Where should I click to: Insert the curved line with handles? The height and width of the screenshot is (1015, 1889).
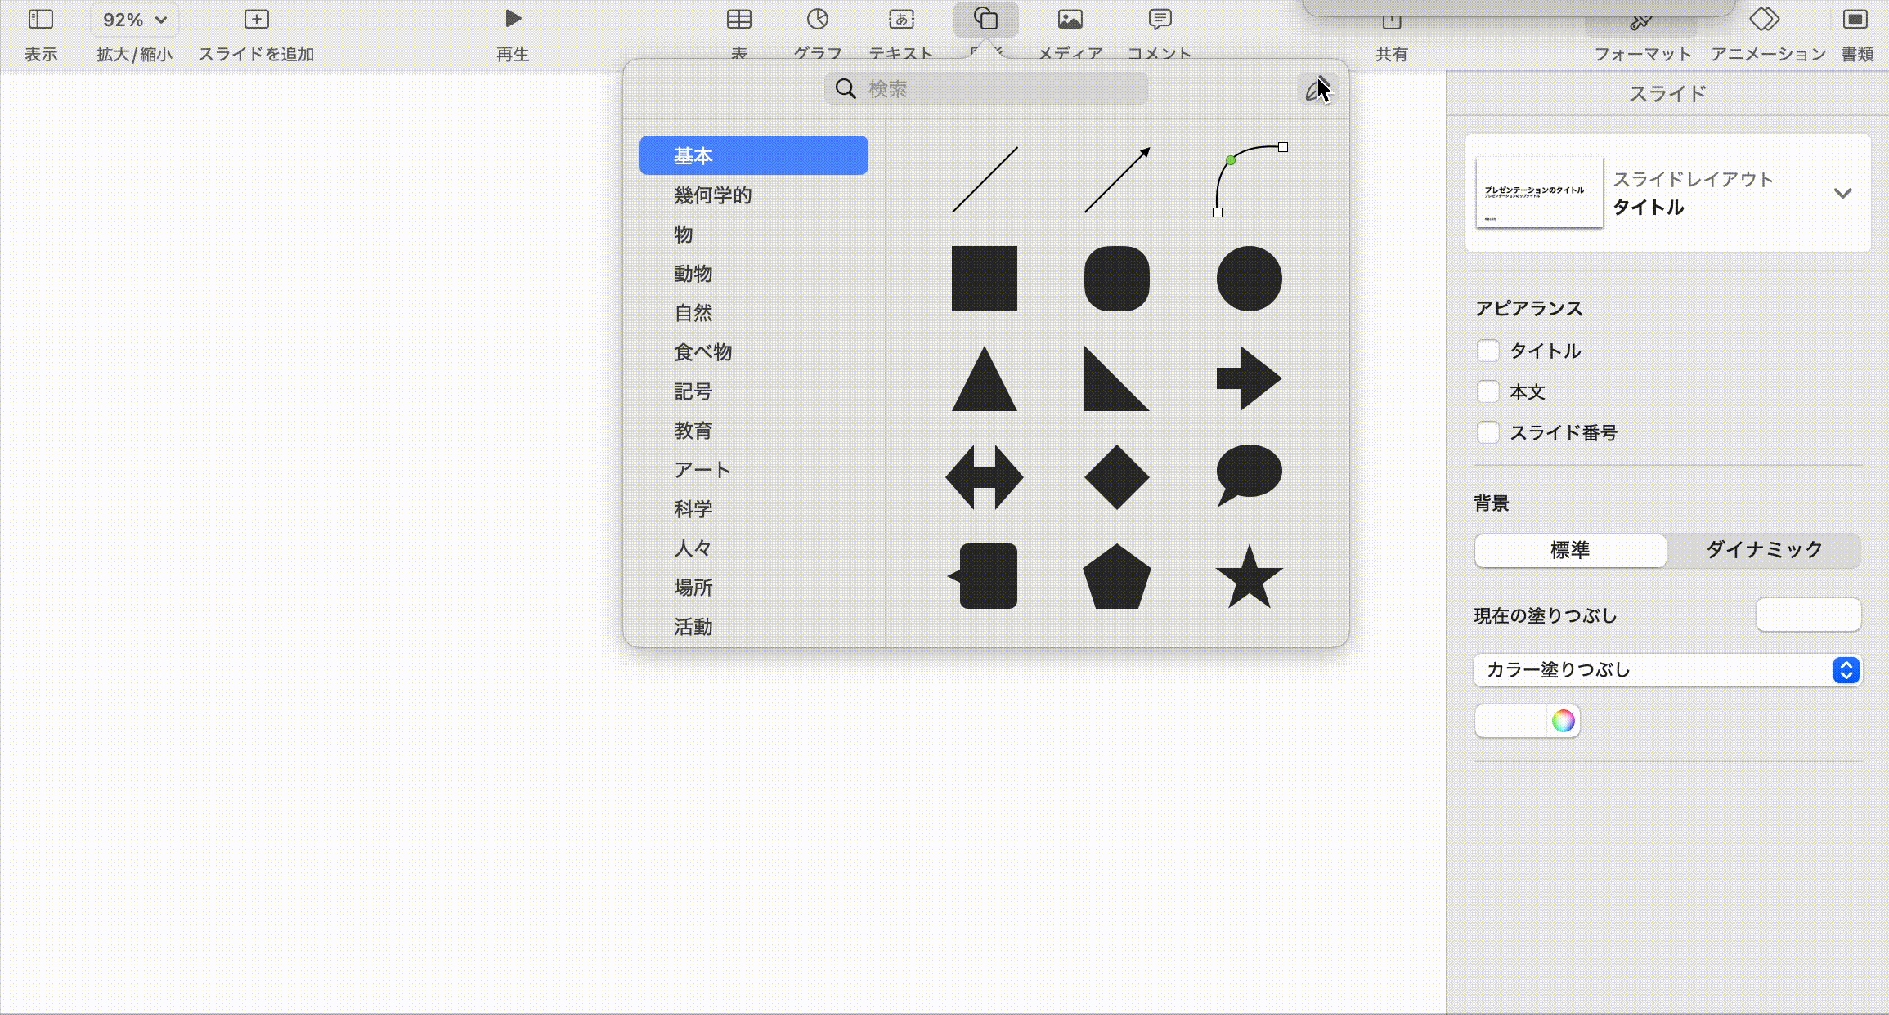click(x=1249, y=180)
